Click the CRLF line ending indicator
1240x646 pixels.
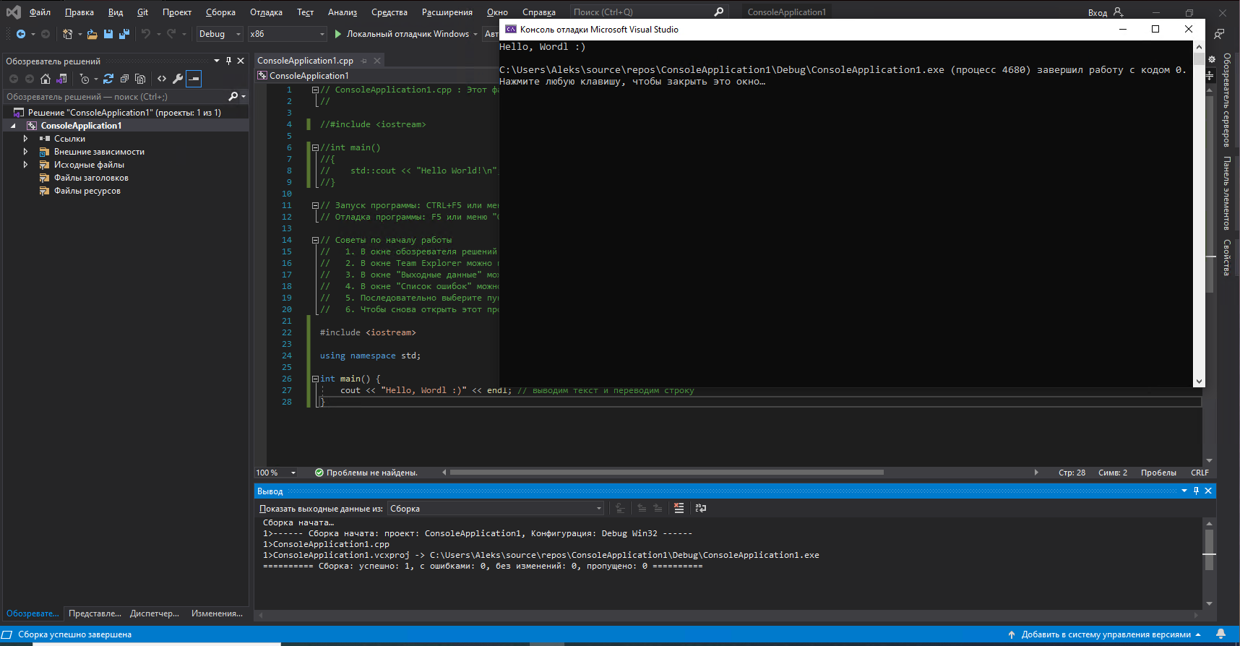[1200, 473]
